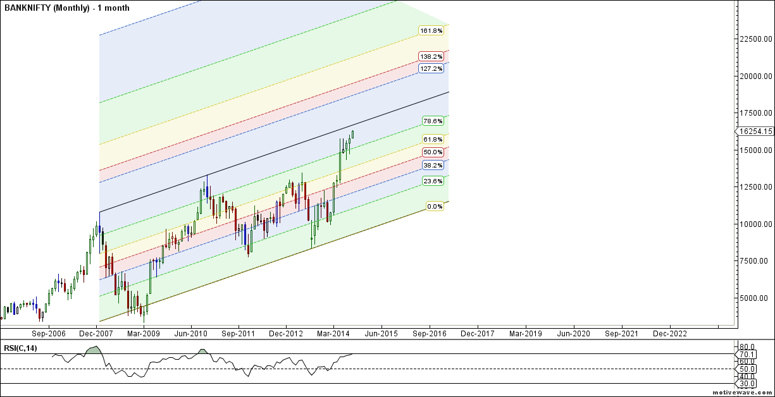Click the 61.8% Fibonacci label
The height and width of the screenshot is (397, 775).
pos(433,138)
